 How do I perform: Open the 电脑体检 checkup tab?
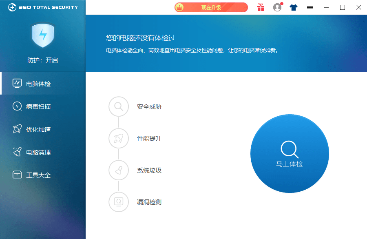coord(43,83)
